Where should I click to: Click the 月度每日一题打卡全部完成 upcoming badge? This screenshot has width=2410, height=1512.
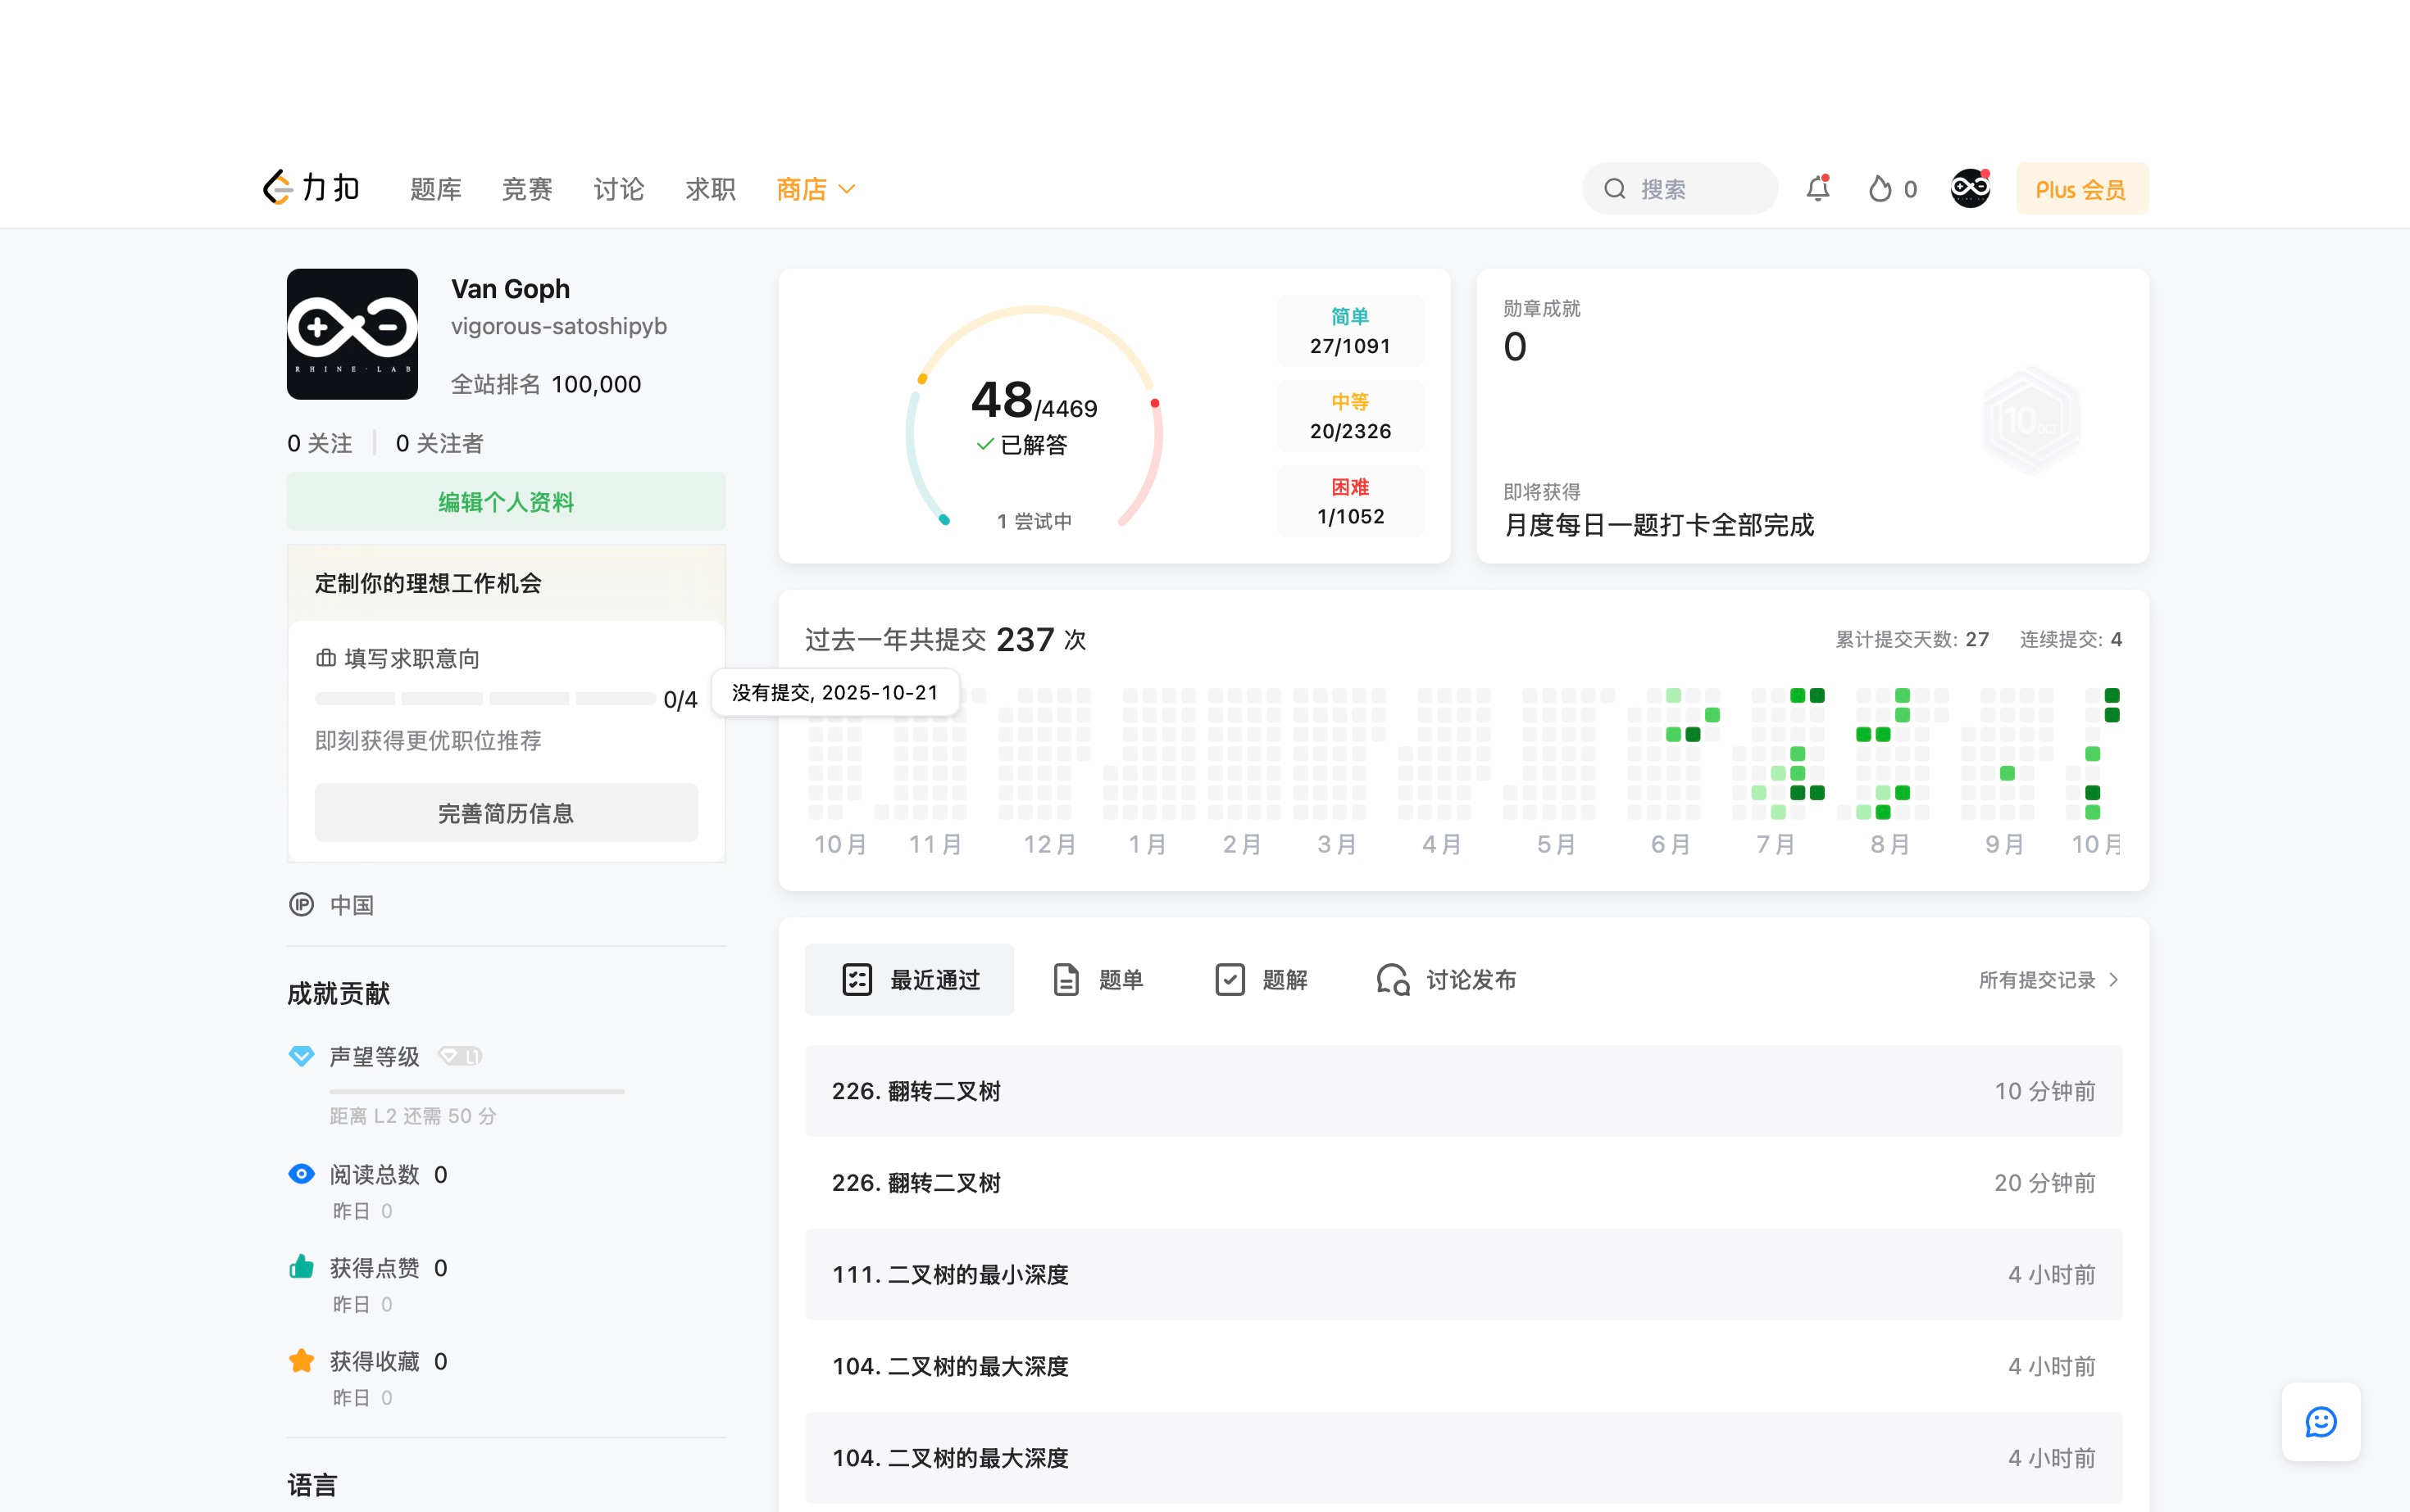(x=1658, y=525)
